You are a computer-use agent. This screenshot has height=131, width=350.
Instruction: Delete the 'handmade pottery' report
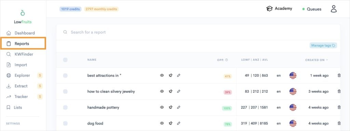pos(339,107)
